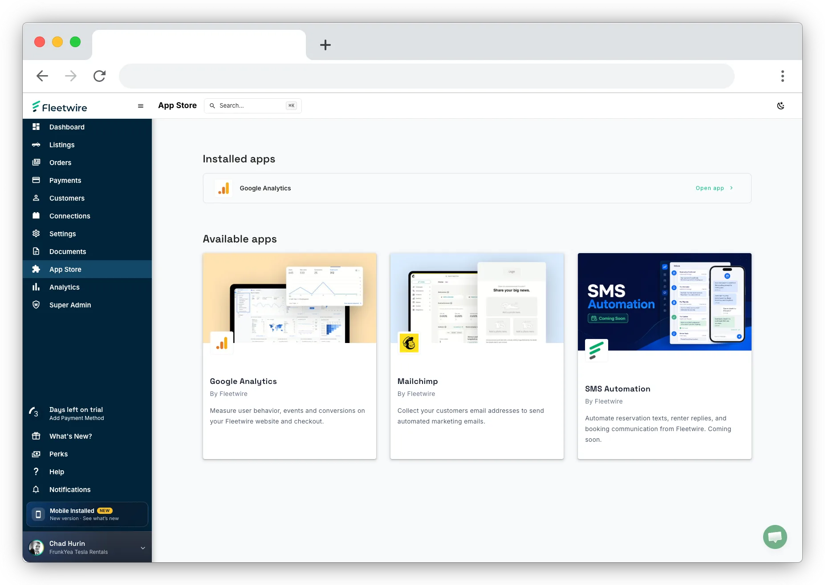Viewport: 825px width, 585px height.
Task: Click the Payments card icon
Action: click(x=36, y=180)
